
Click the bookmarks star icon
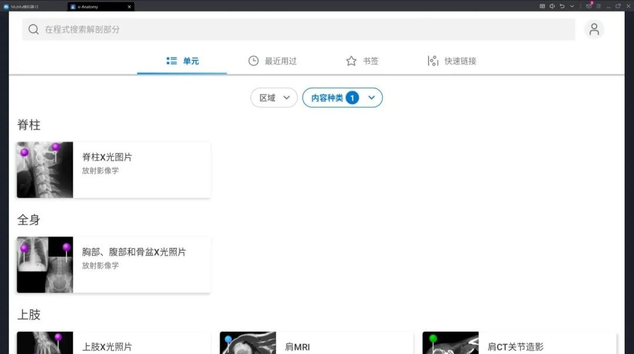coord(351,60)
